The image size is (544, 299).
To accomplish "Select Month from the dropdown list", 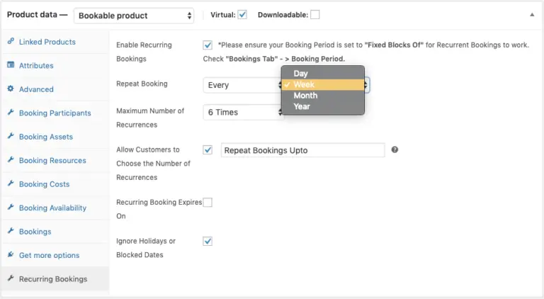I will pos(305,96).
